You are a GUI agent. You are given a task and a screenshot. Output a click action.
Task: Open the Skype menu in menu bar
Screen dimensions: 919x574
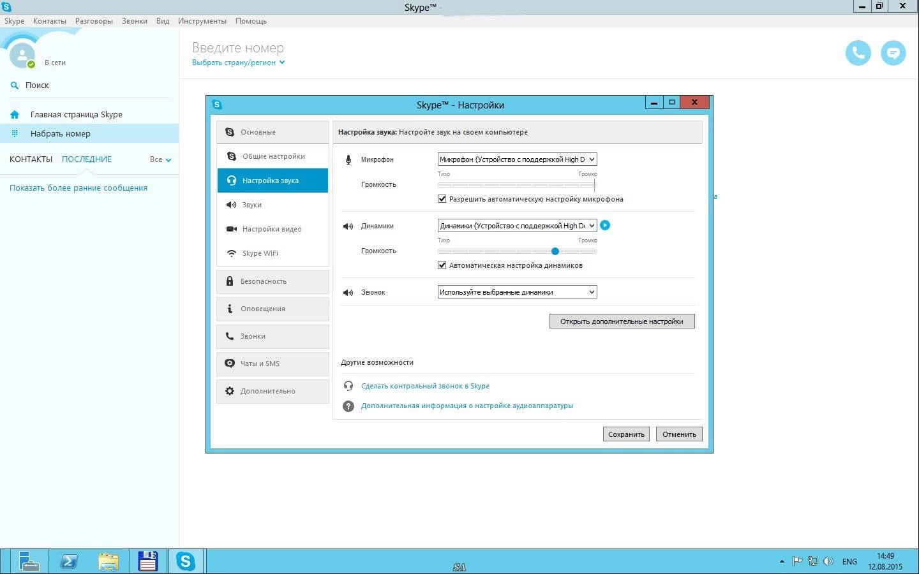pos(14,21)
